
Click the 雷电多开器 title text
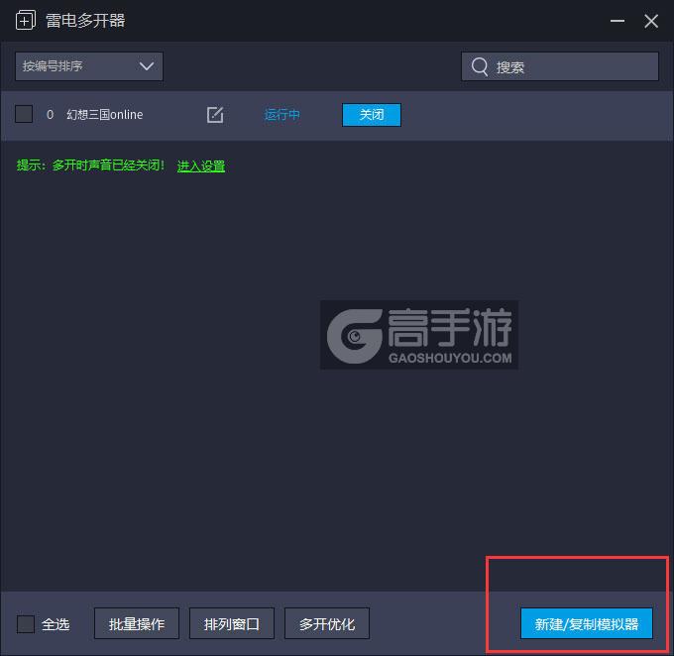[x=85, y=20]
